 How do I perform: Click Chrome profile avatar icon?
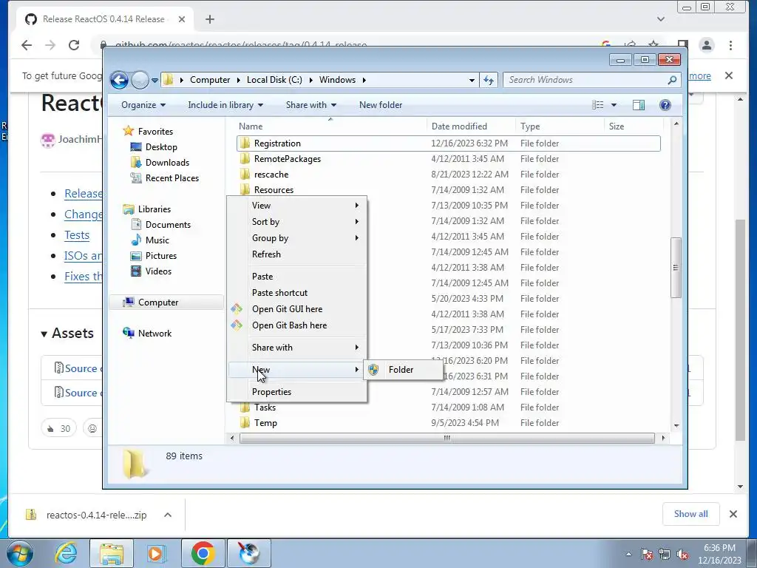point(707,45)
